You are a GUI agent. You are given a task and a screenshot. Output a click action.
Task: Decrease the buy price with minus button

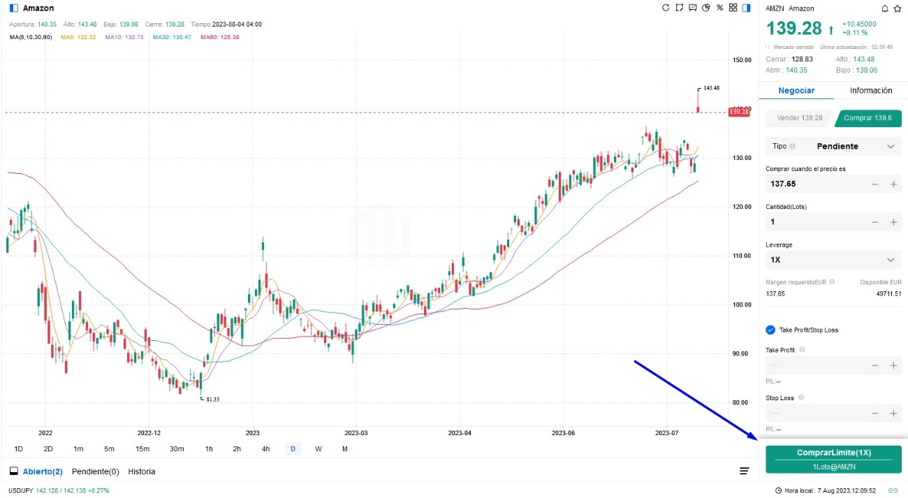[x=875, y=184]
